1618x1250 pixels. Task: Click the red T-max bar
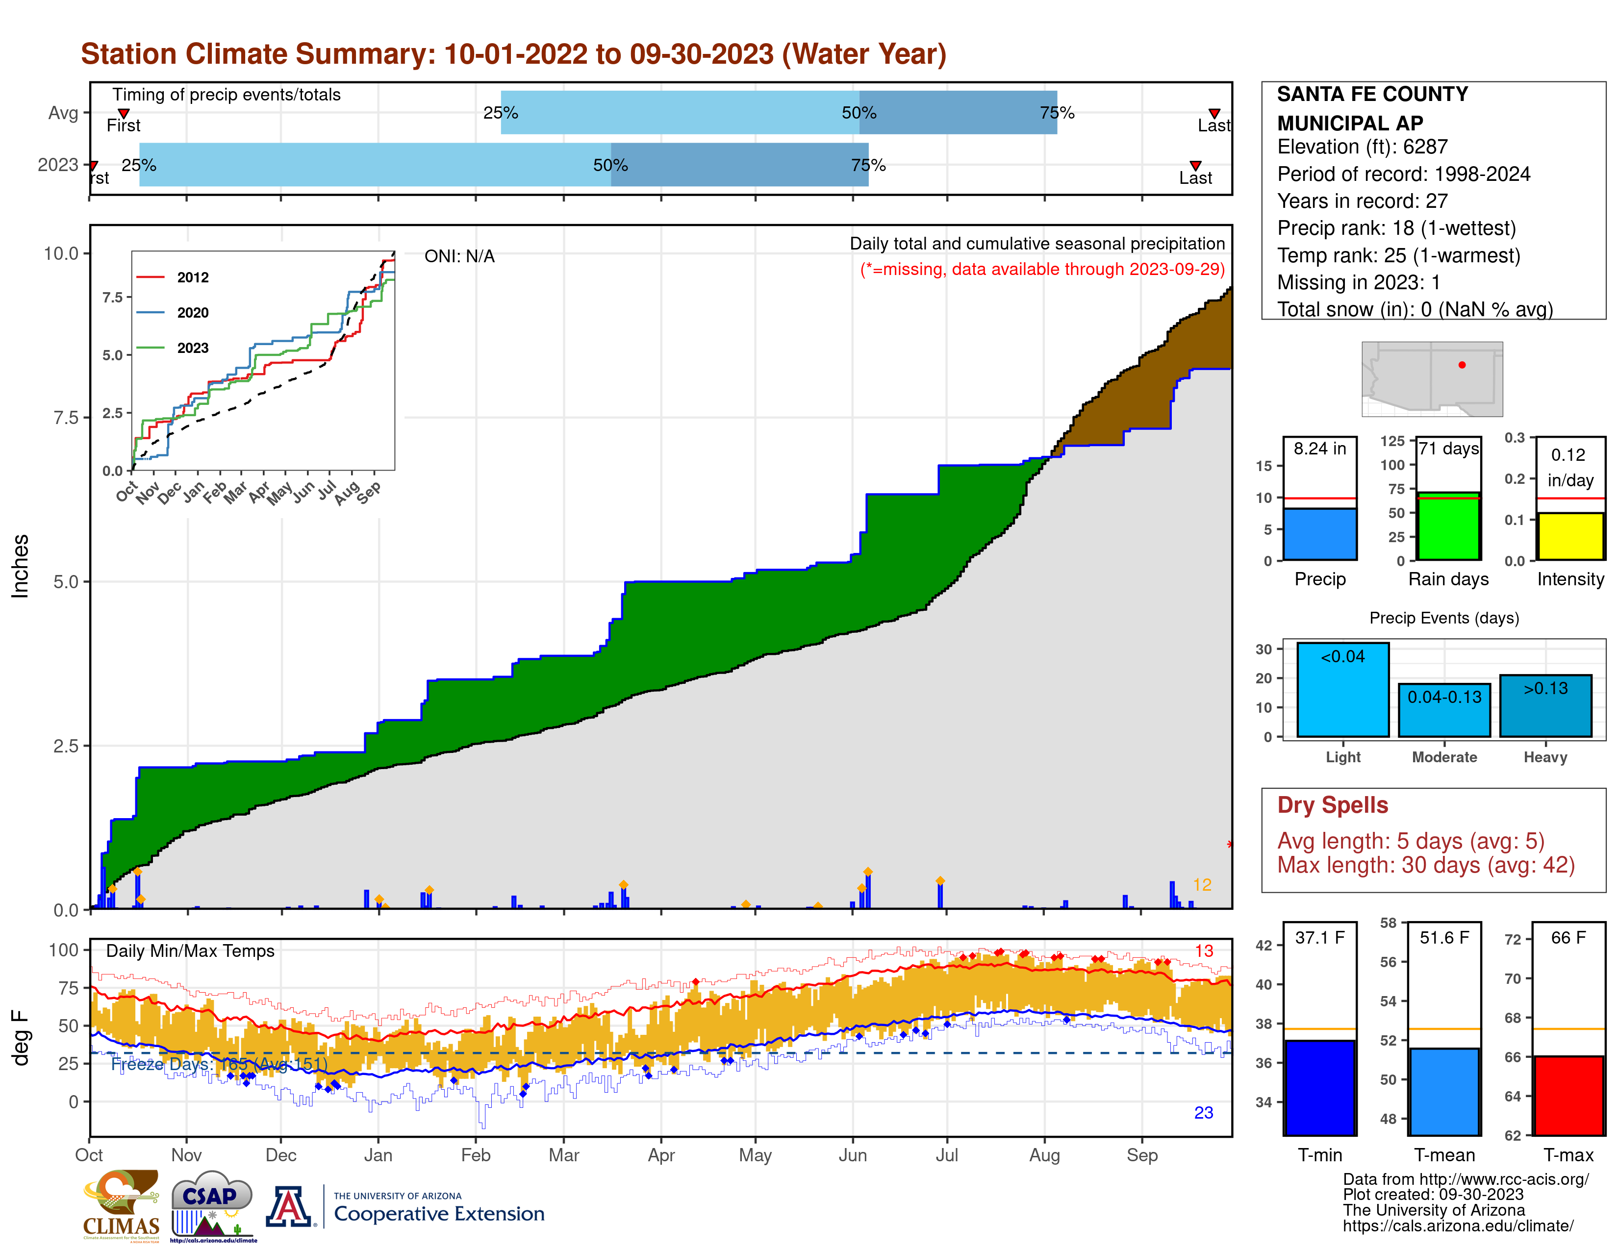(1569, 1095)
